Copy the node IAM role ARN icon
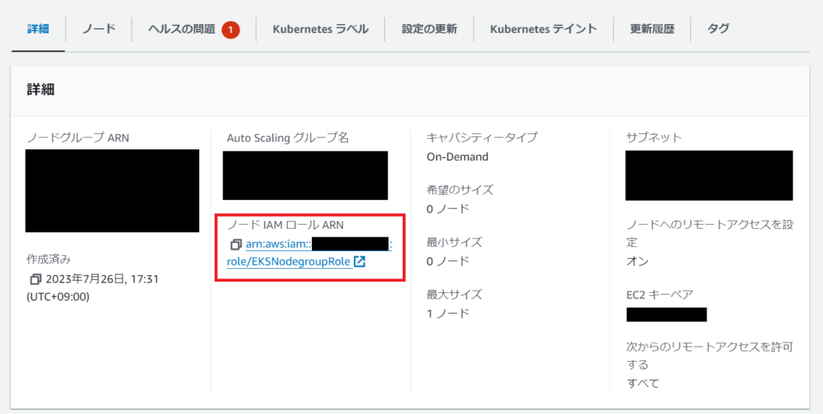 (235, 244)
